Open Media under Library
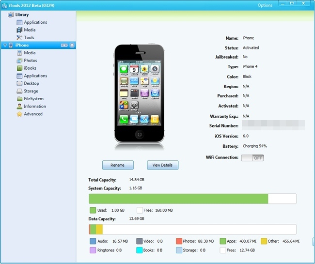The width and height of the screenshot is (315, 264). tap(30, 30)
